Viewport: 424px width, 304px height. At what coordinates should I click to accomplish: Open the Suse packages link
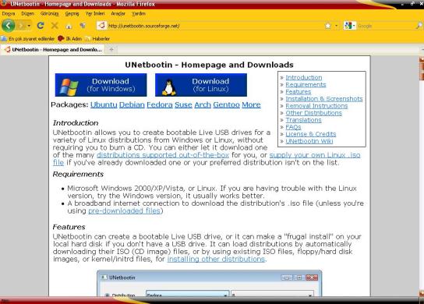point(183,104)
